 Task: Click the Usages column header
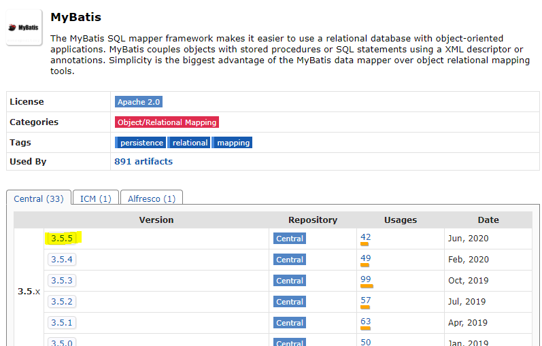click(401, 220)
